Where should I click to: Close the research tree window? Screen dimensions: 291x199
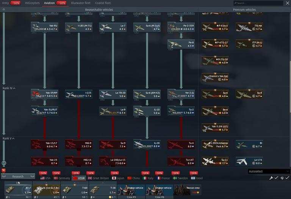point(288,3)
